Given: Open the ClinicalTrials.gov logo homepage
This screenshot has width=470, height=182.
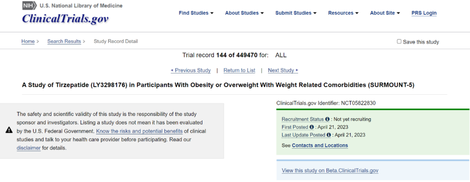Looking at the screenshot, I should [65, 19].
